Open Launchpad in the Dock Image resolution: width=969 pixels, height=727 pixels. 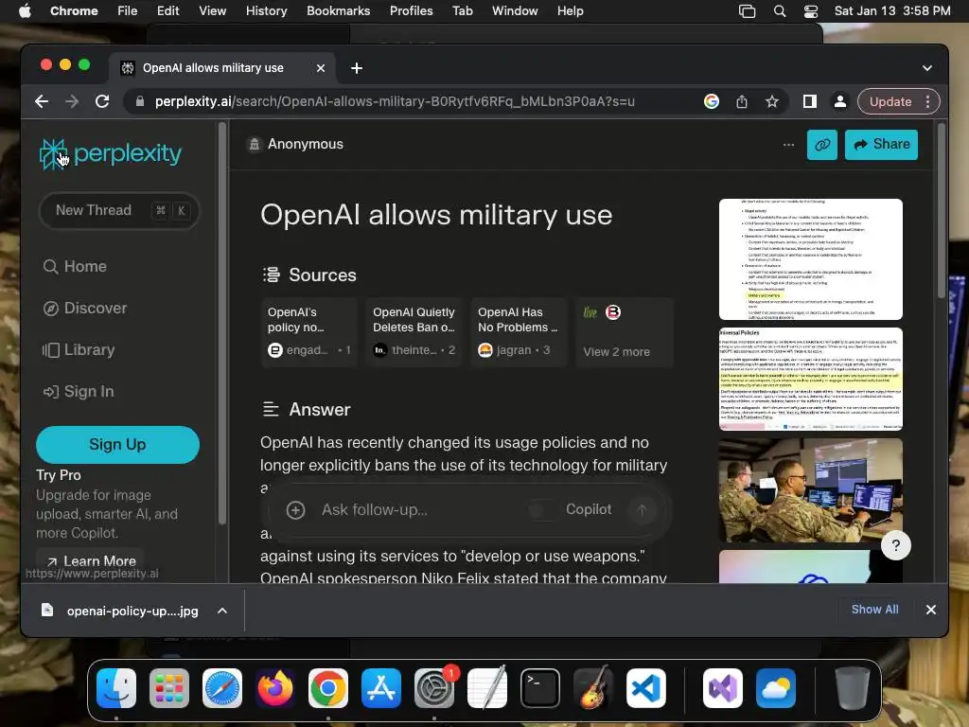pos(169,688)
